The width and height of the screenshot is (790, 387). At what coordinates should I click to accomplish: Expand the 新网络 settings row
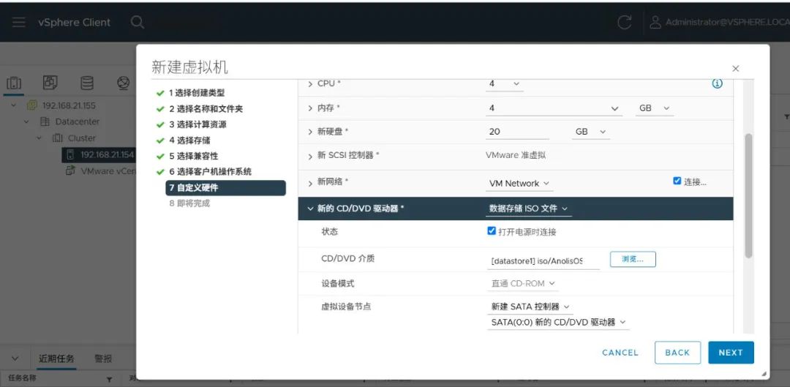click(x=310, y=183)
